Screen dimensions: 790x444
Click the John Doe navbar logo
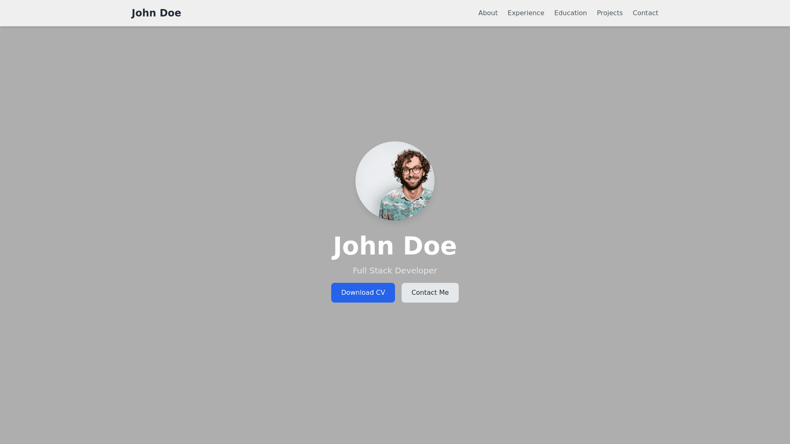tap(156, 13)
